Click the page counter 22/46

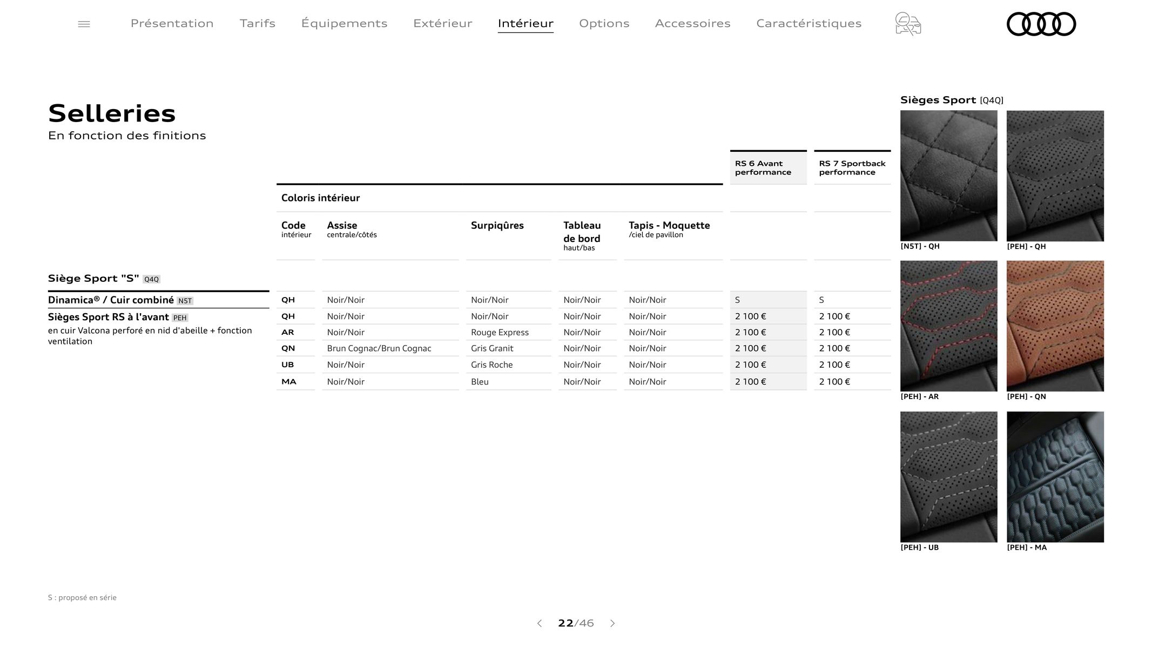point(576,623)
